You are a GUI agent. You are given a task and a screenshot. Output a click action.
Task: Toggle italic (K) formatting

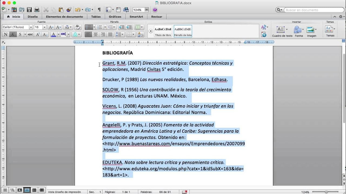[x=13, y=34]
